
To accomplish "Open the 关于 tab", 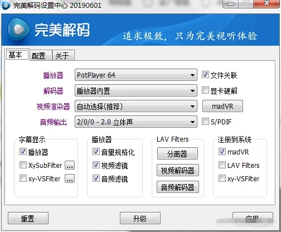I will pos(64,56).
